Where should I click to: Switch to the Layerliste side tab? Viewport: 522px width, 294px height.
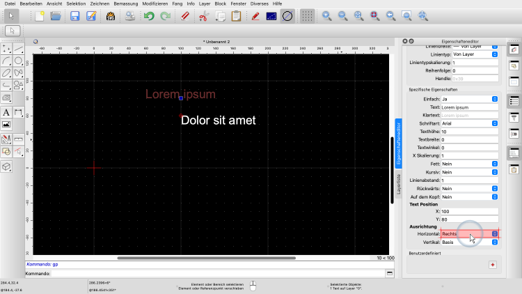point(399,180)
